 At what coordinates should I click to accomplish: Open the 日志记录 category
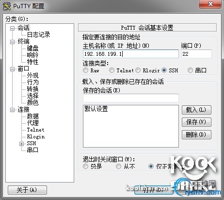pos(38,34)
